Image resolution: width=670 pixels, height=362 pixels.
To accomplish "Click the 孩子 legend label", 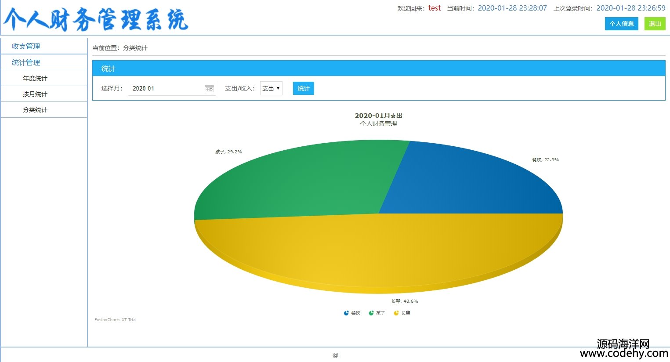I will coord(380,313).
